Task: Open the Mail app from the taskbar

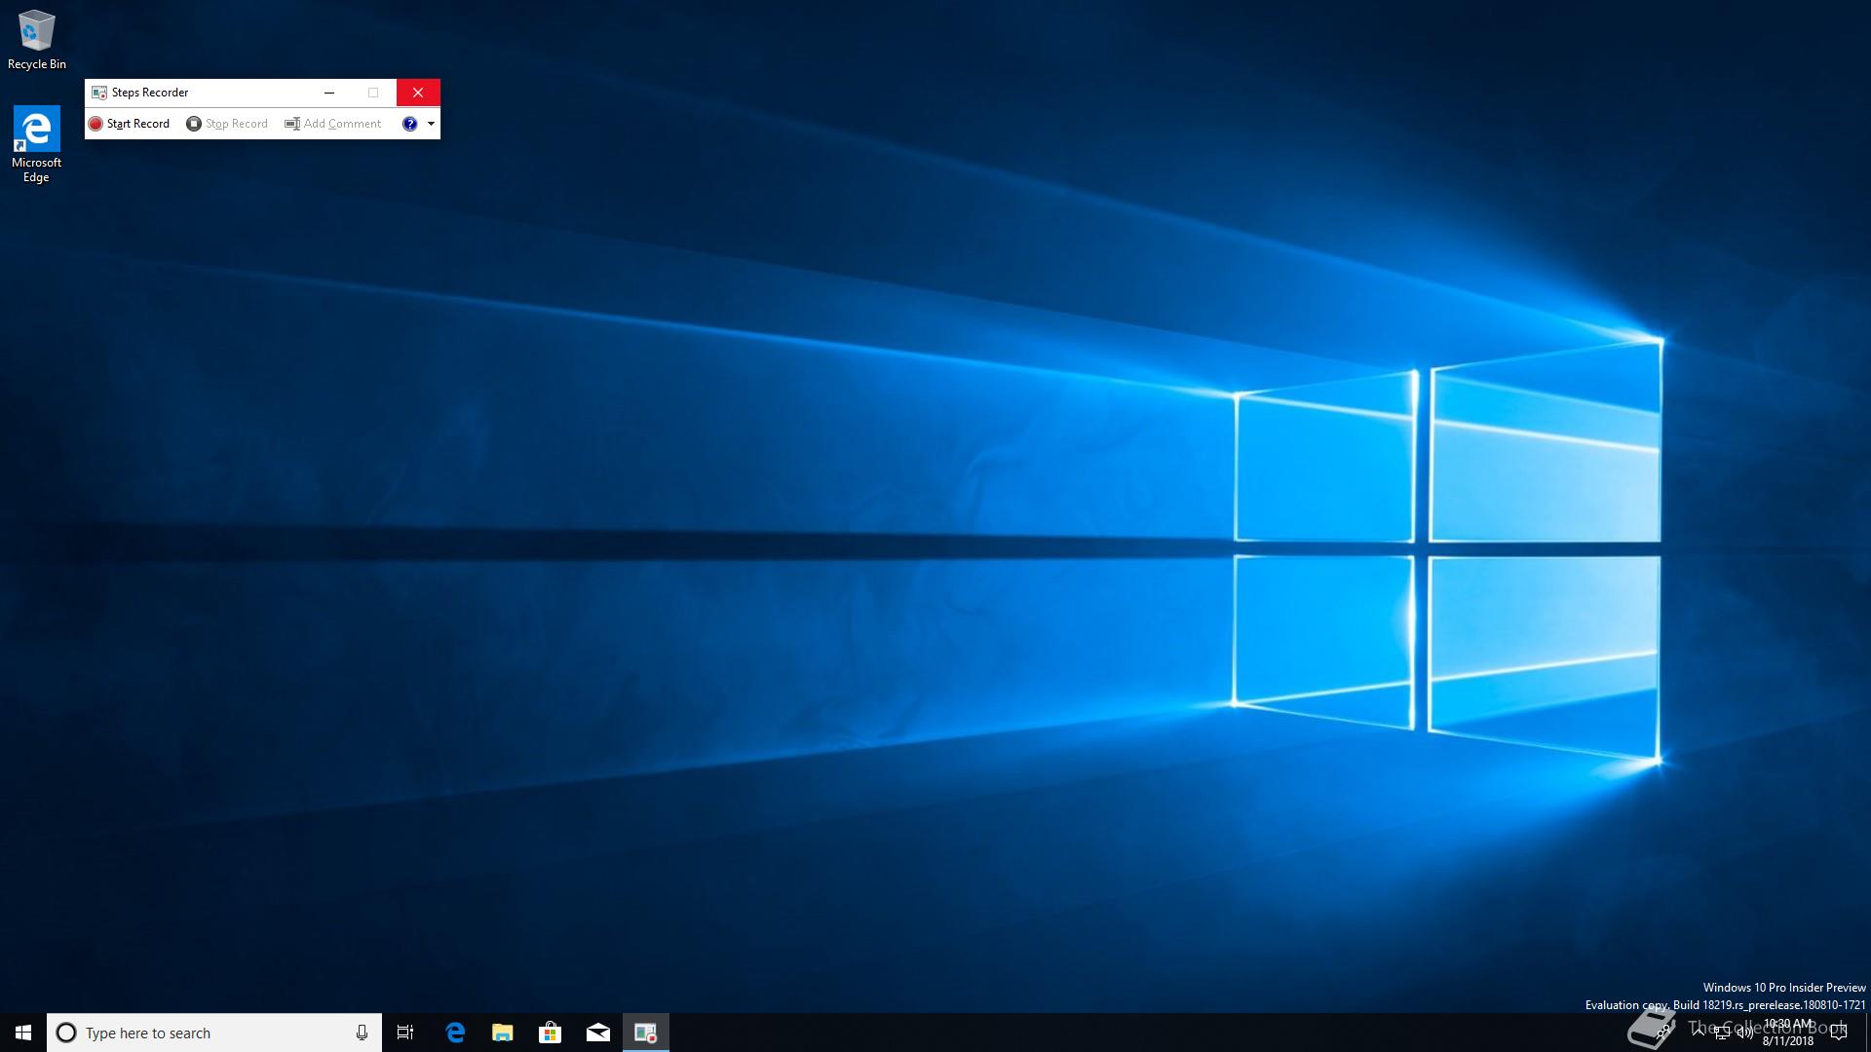Action: click(598, 1033)
